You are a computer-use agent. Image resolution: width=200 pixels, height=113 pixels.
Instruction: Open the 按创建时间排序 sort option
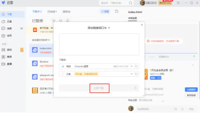coord(41,40)
